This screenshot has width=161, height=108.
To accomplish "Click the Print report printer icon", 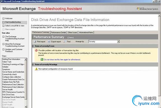I will tap(35, 41).
